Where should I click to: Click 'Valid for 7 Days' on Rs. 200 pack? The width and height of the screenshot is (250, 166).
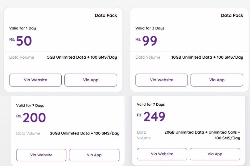30,105
